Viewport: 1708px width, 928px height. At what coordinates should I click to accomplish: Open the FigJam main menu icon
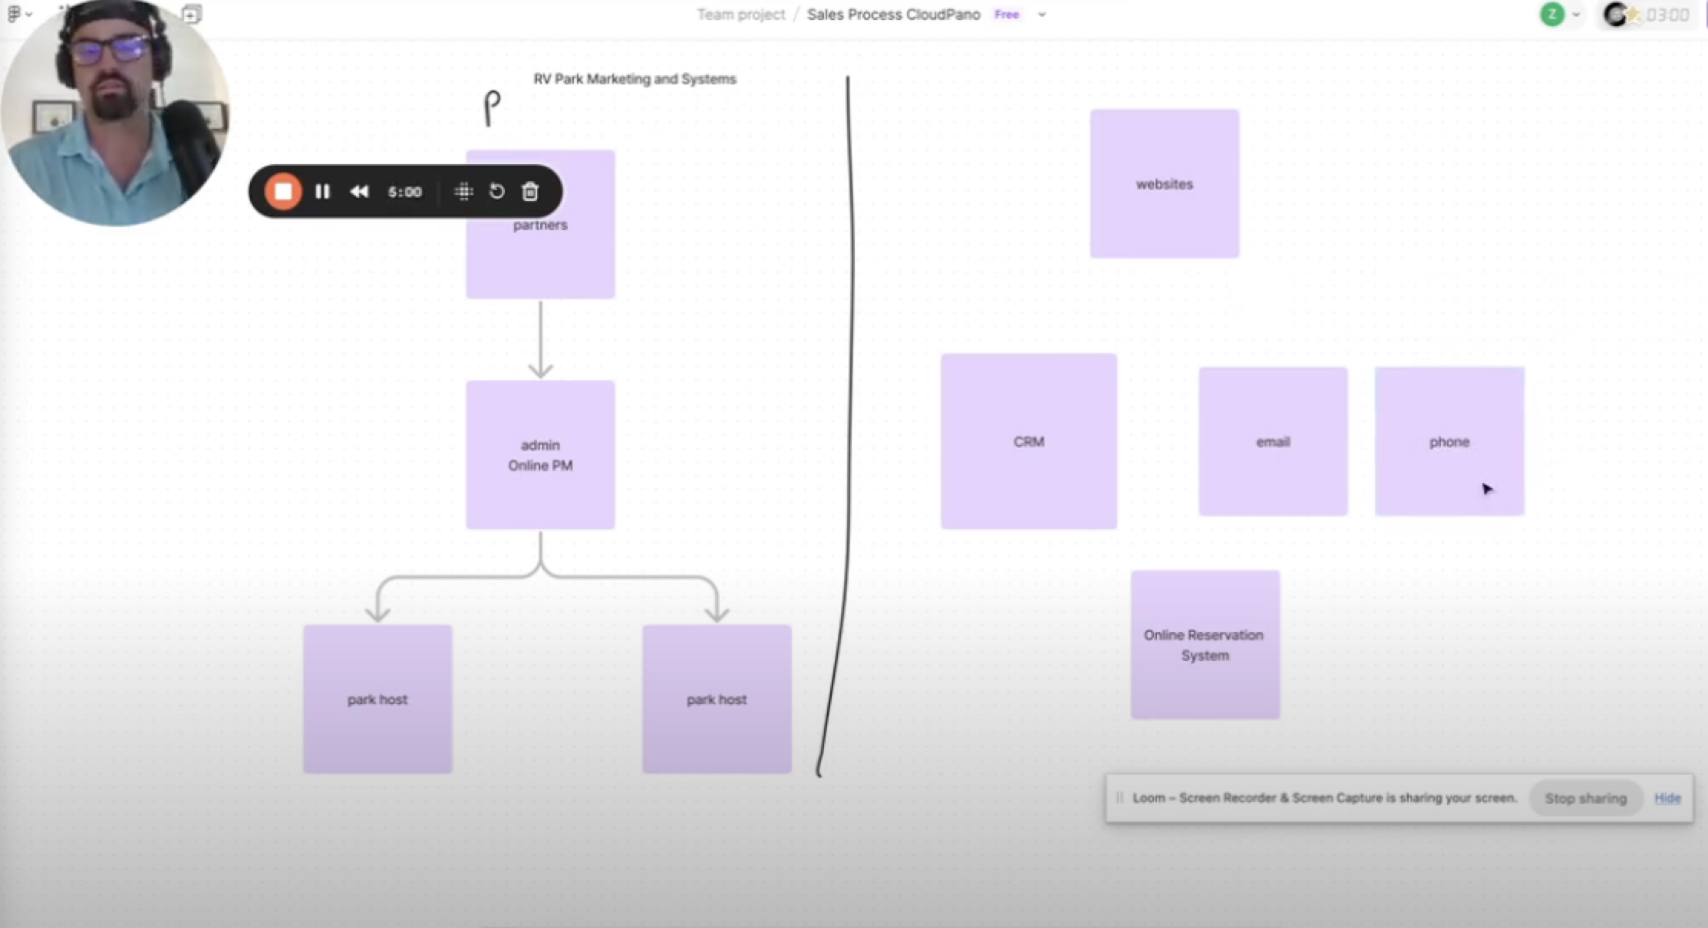point(15,14)
